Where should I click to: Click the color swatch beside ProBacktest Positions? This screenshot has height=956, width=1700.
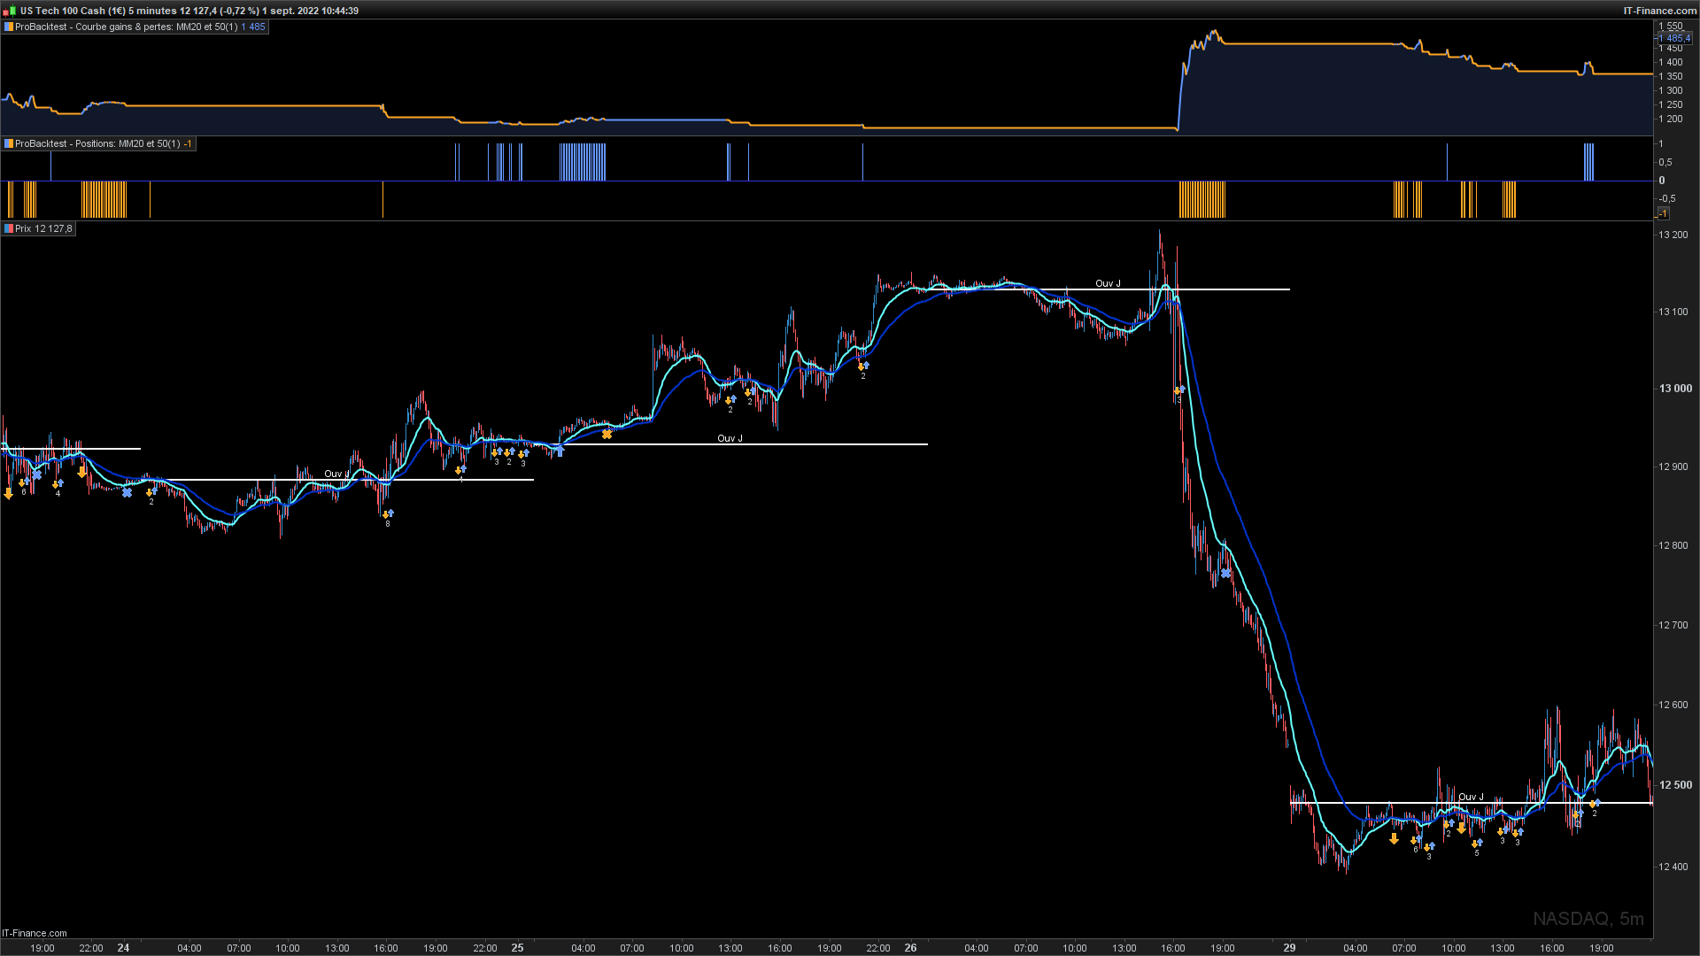pos(9,143)
